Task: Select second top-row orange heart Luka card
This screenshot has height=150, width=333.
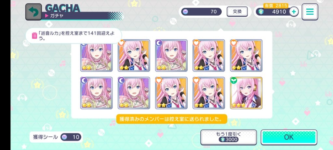Action: tap(134, 56)
